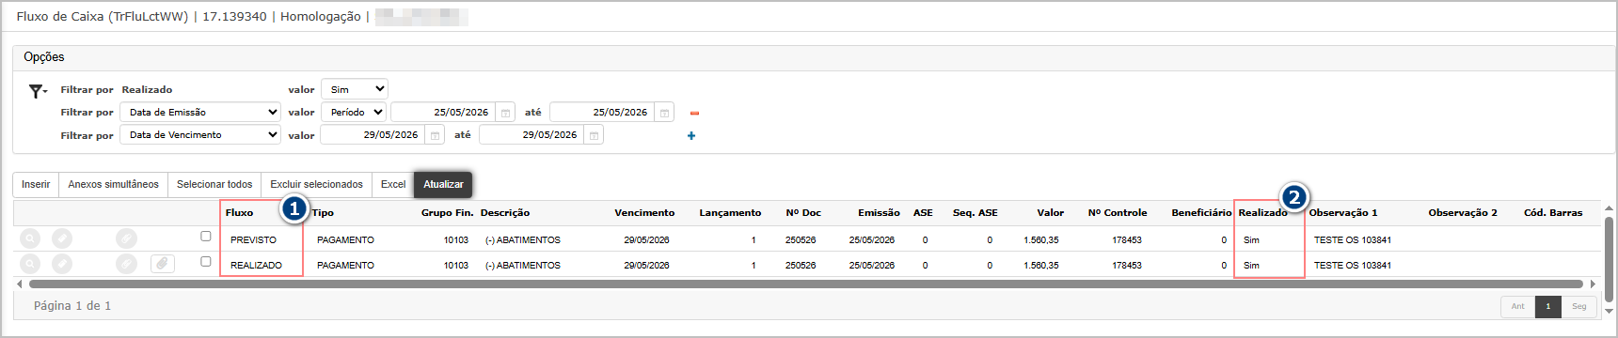This screenshot has width=1618, height=338.
Task: Sort by the Realizado column header
Action: [x=1262, y=213]
